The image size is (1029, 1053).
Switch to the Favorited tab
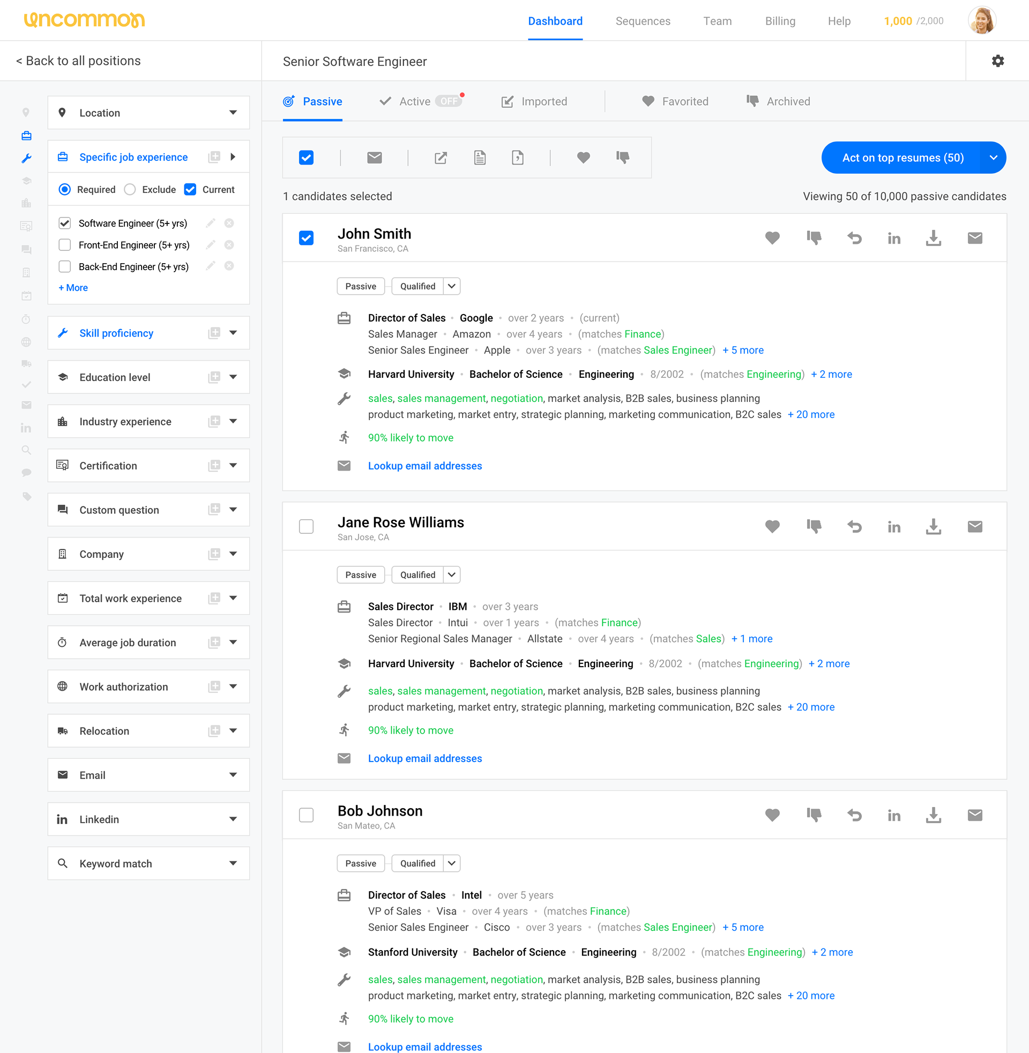point(675,101)
